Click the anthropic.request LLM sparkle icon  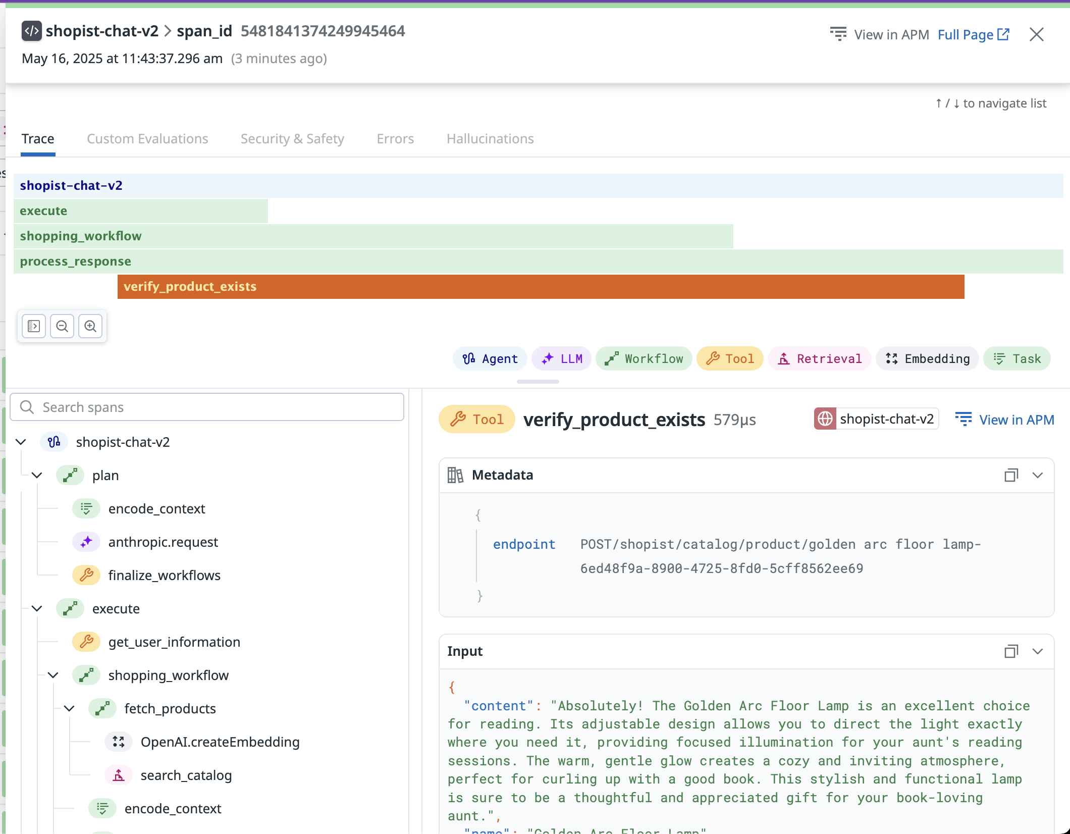click(x=86, y=542)
